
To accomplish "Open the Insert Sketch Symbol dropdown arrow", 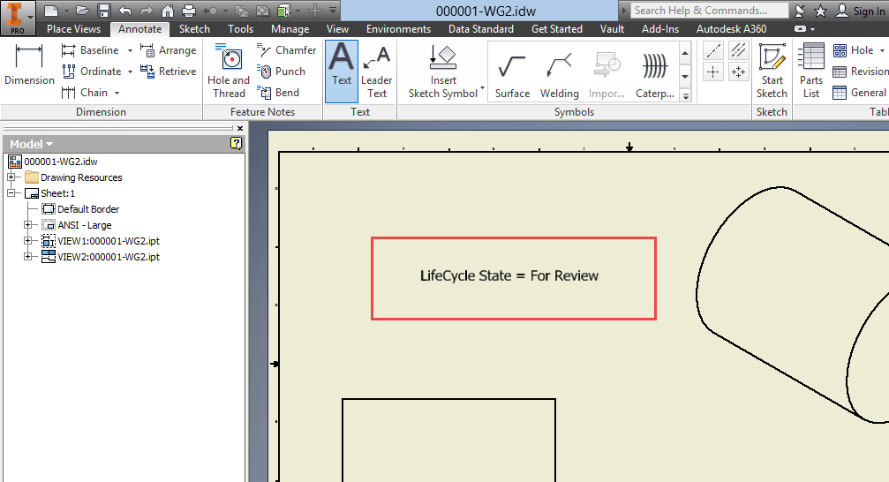I will 483,88.
